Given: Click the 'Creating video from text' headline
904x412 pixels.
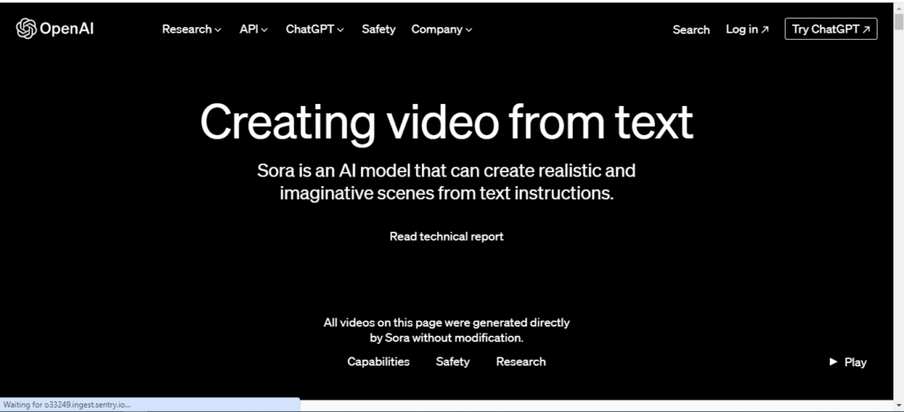Looking at the screenshot, I should click(x=446, y=122).
